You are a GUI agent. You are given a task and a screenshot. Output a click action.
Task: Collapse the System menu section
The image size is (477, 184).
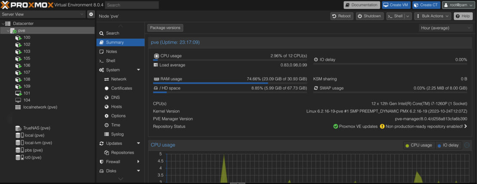coord(138,70)
